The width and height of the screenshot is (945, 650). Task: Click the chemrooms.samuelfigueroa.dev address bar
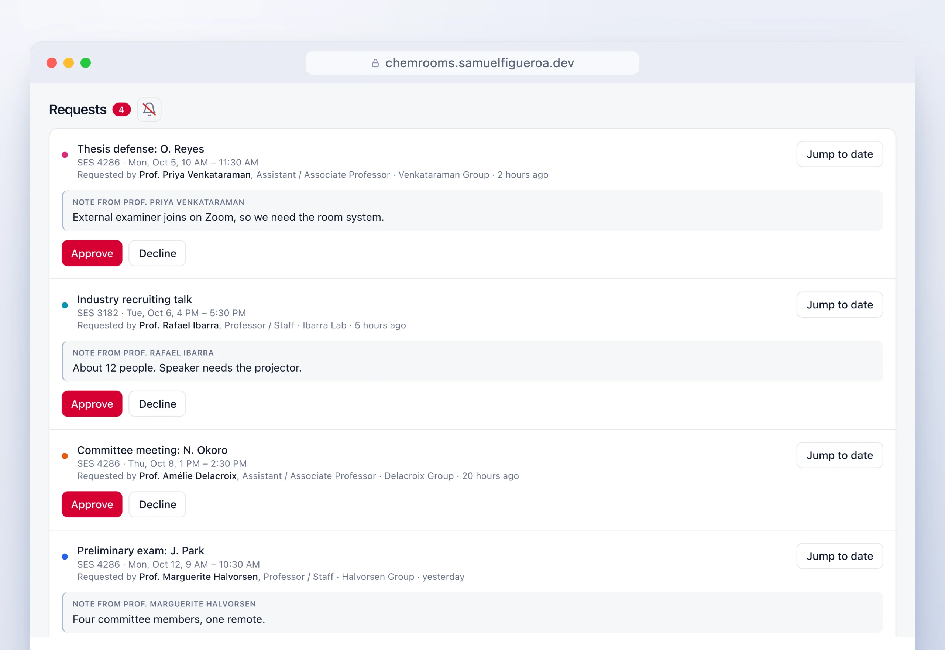pyautogui.click(x=472, y=63)
